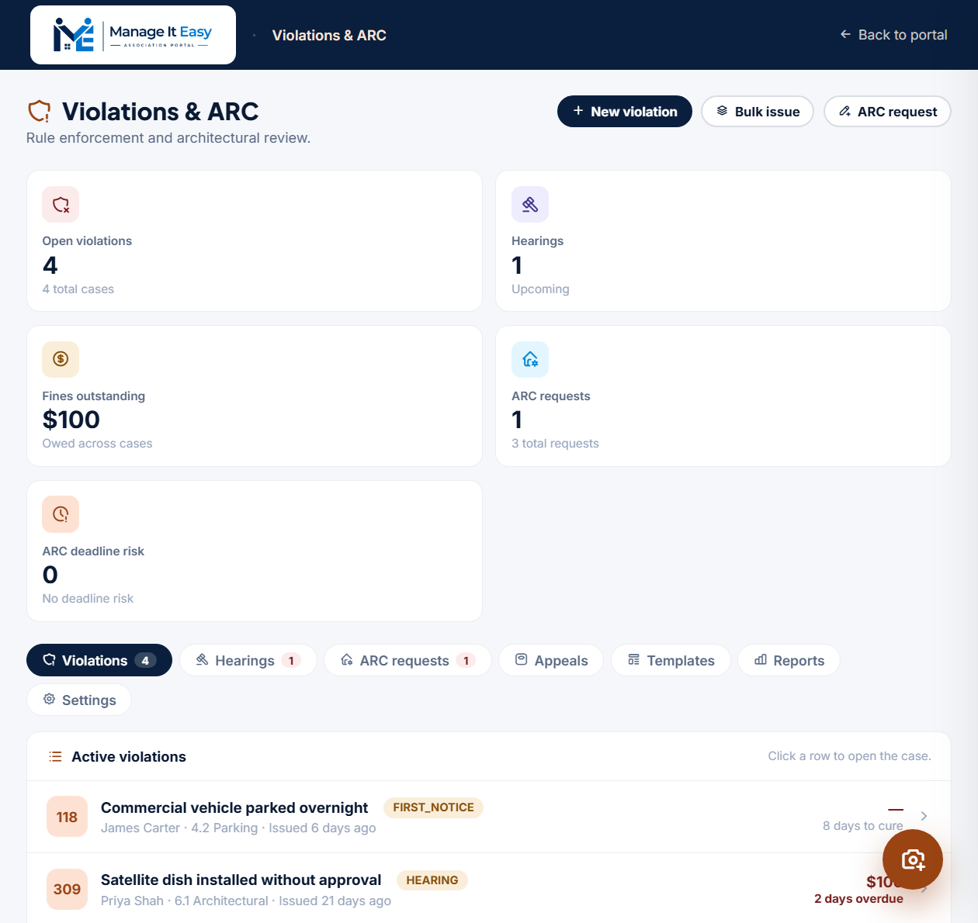978x923 pixels.
Task: Open the Violations tab
Action: pos(99,660)
